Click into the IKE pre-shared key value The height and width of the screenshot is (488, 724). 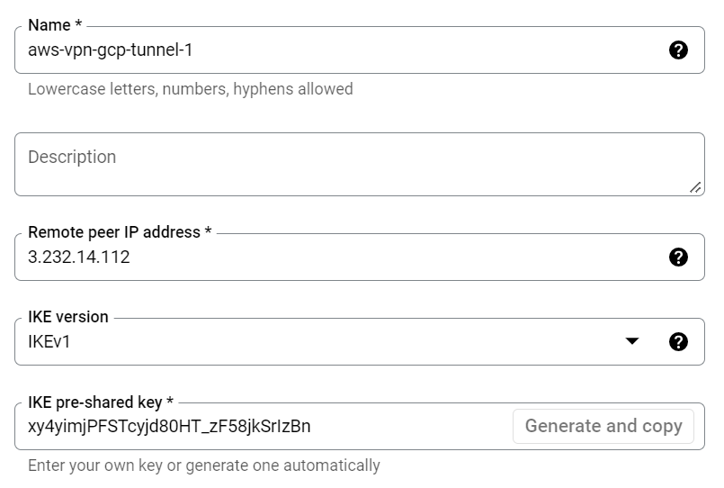coord(169,426)
